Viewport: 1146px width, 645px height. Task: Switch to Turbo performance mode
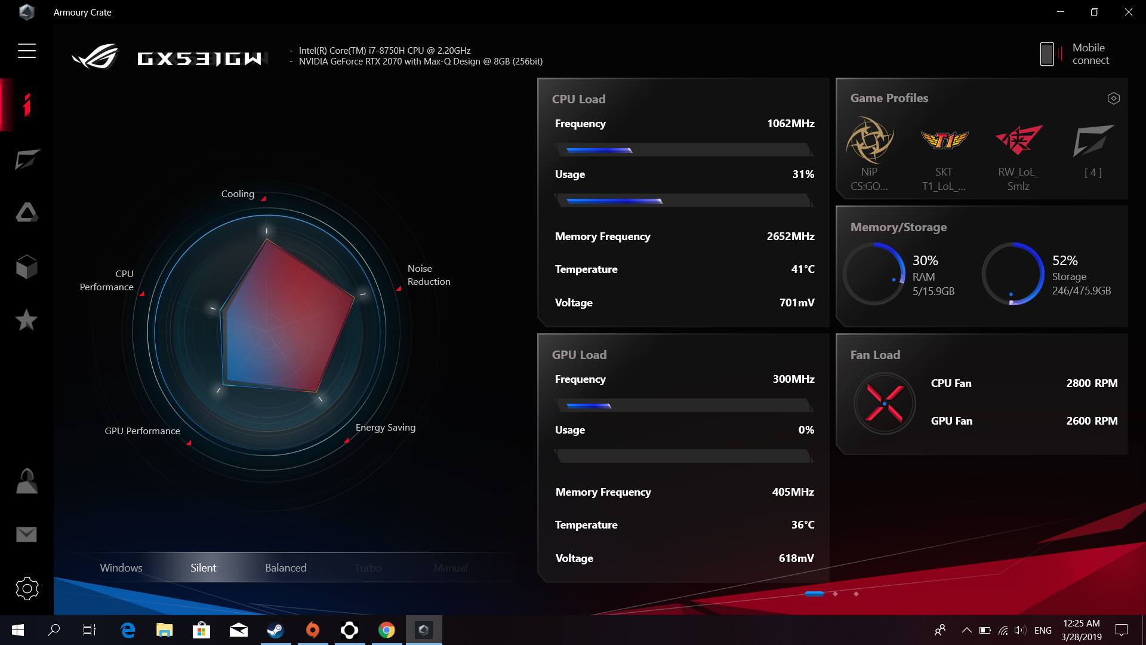point(368,568)
